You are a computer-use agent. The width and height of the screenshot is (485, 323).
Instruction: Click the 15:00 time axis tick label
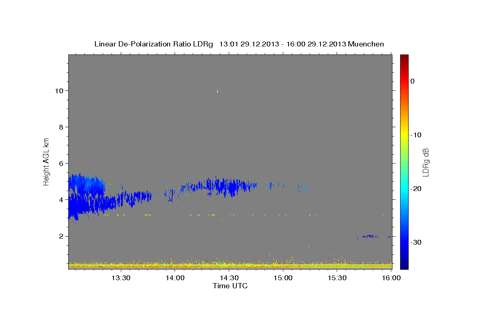coord(283,278)
